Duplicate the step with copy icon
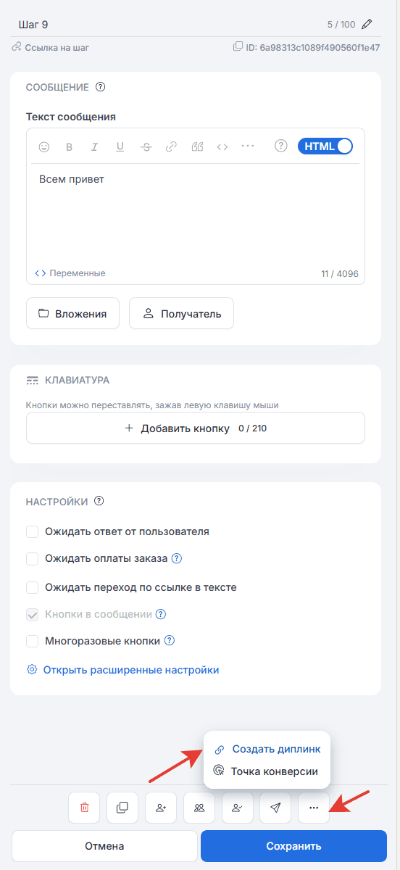Image resolution: width=400 pixels, height=870 pixels. click(122, 808)
